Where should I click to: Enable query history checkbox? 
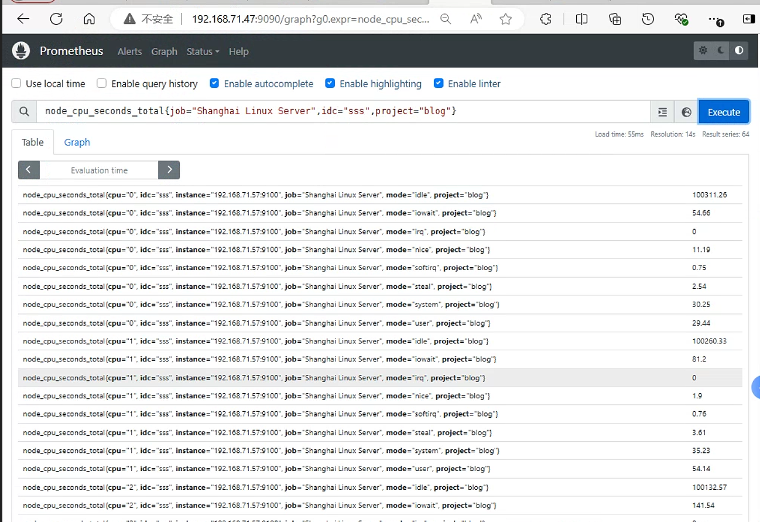[x=102, y=83]
